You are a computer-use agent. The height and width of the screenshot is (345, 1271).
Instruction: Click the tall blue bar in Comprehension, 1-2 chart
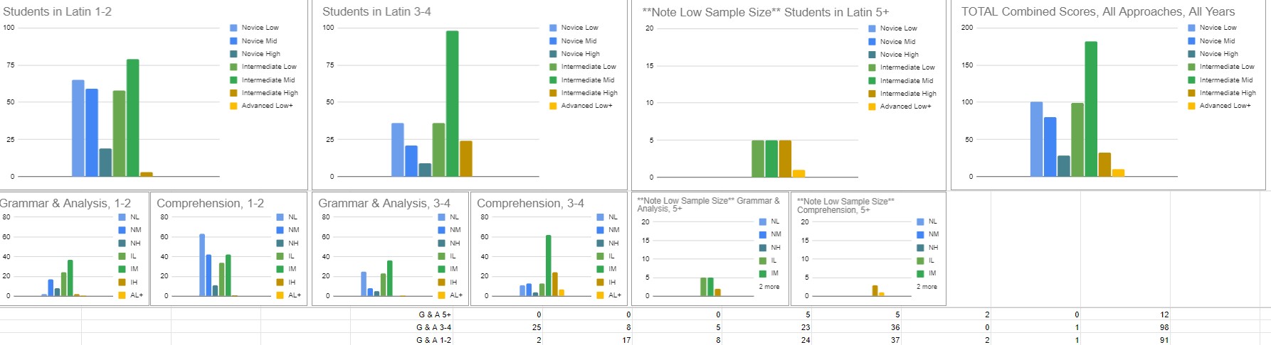click(x=202, y=264)
